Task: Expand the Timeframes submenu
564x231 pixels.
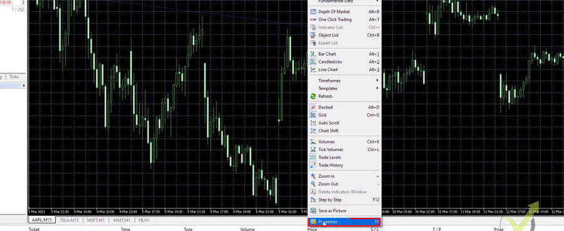Action: [345, 81]
